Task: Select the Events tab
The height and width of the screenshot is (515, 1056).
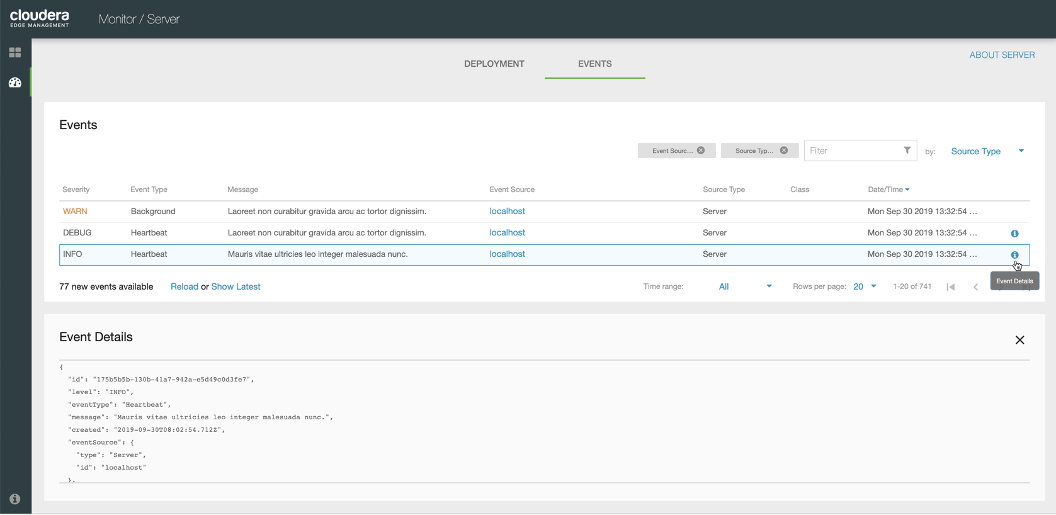Action: tap(594, 64)
